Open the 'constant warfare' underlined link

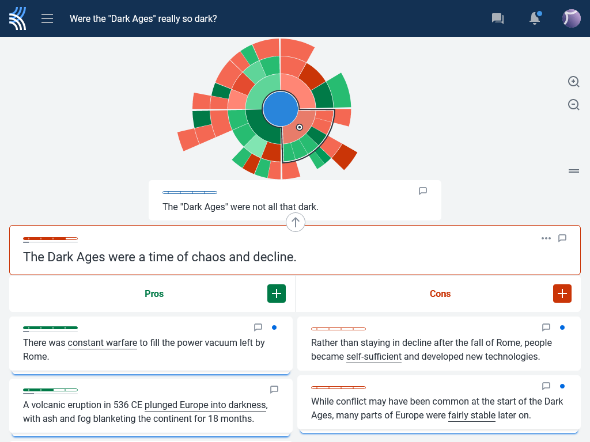(103, 343)
